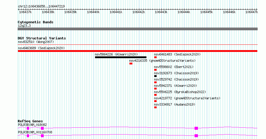Screen dimensions: 266x139
Task: Click the red marker under nsv5942371
Action: [155, 89]
